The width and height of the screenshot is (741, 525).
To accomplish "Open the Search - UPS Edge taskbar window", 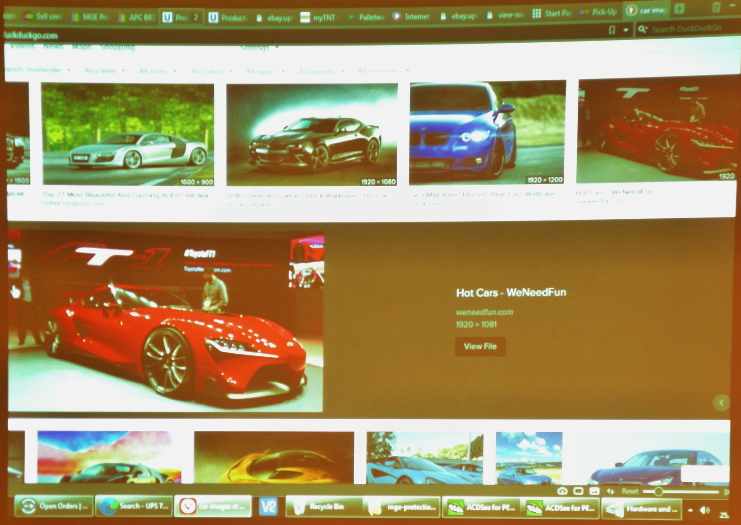I will click(x=134, y=506).
